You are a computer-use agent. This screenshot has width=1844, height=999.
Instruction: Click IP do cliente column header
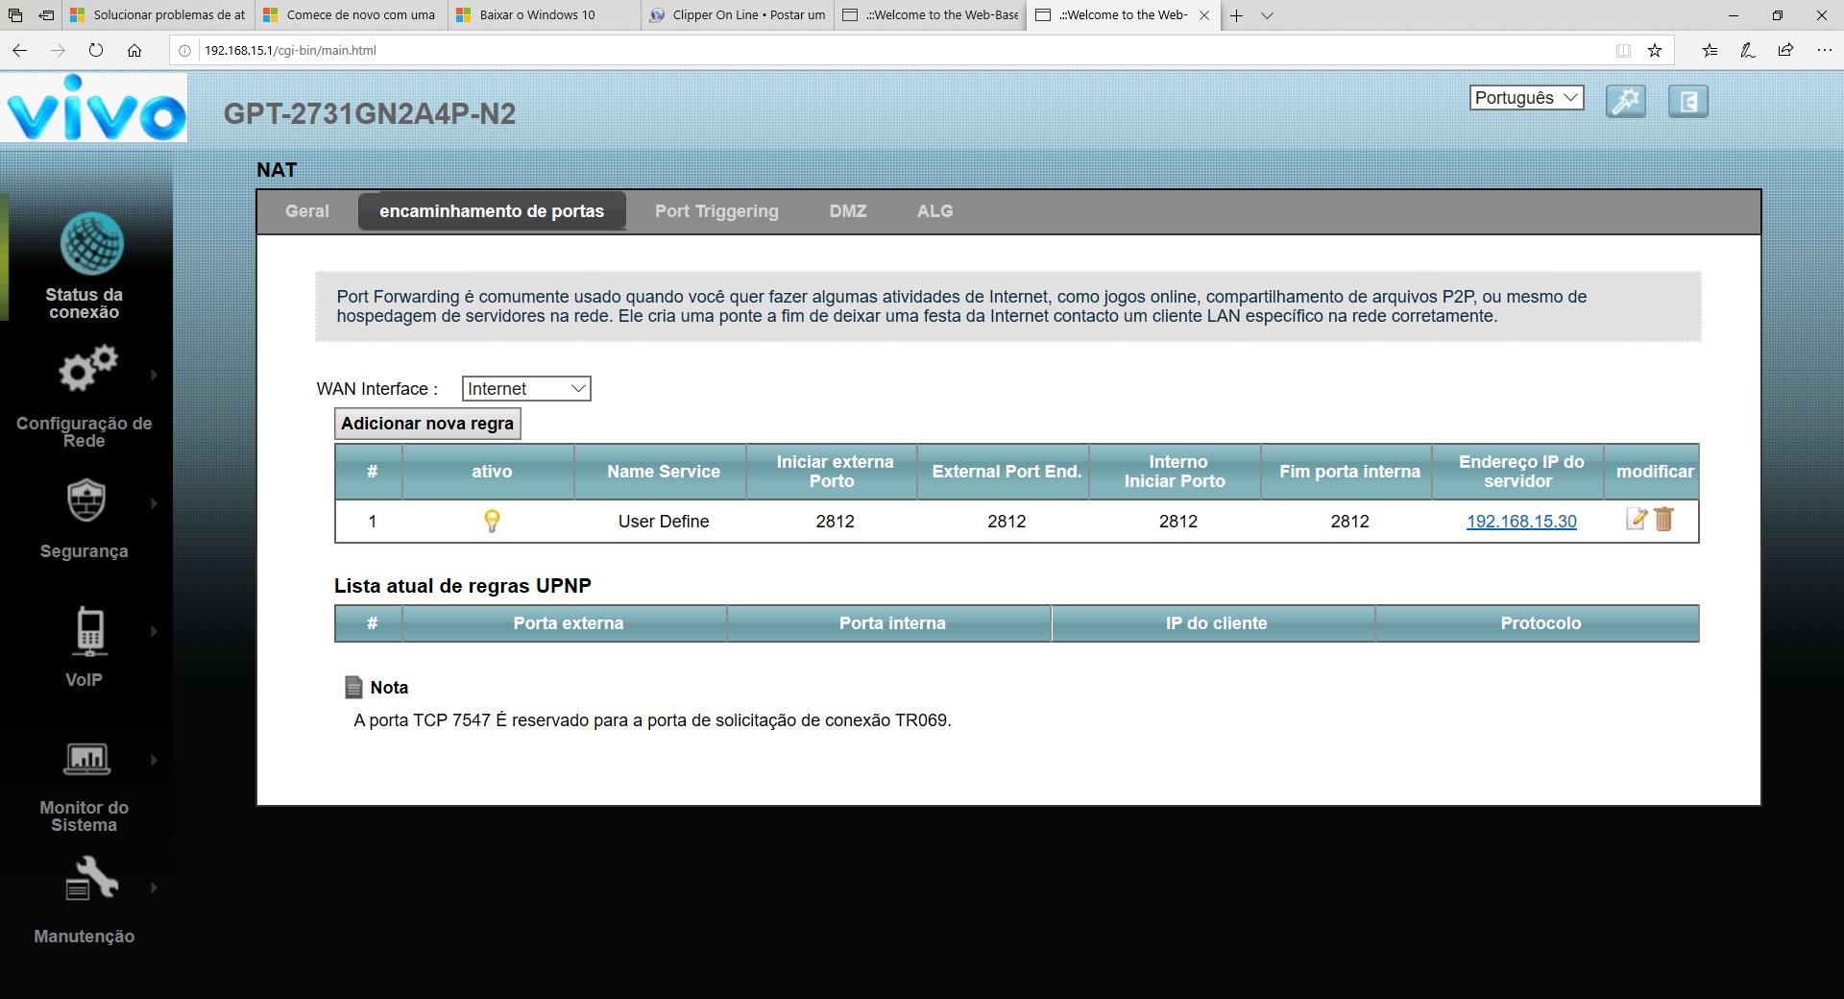(1216, 623)
